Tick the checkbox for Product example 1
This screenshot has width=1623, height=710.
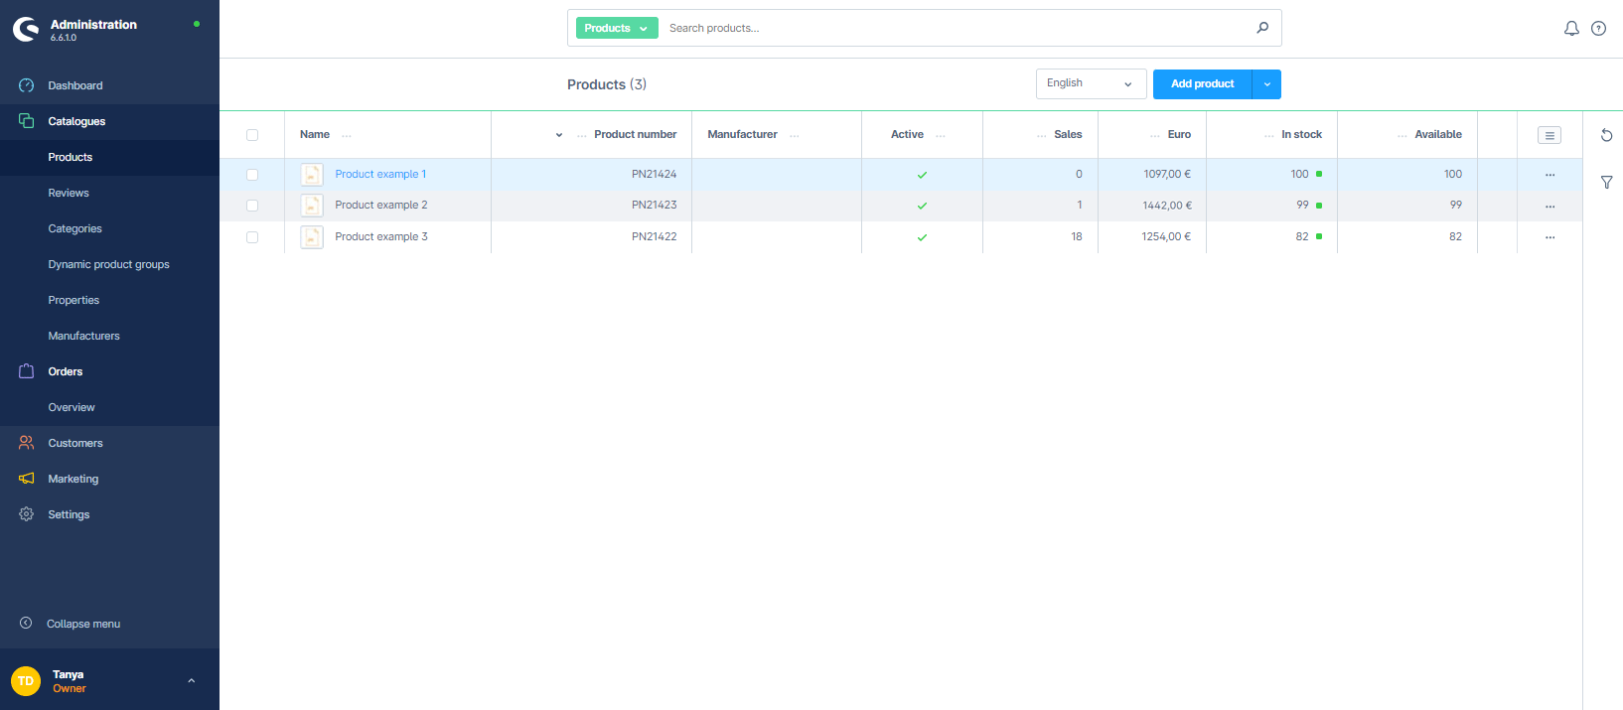(252, 175)
